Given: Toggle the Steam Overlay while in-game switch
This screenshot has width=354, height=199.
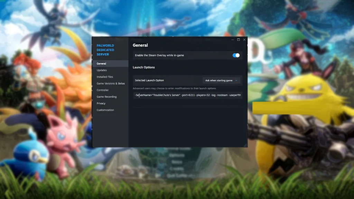Looking at the screenshot, I should (x=236, y=55).
